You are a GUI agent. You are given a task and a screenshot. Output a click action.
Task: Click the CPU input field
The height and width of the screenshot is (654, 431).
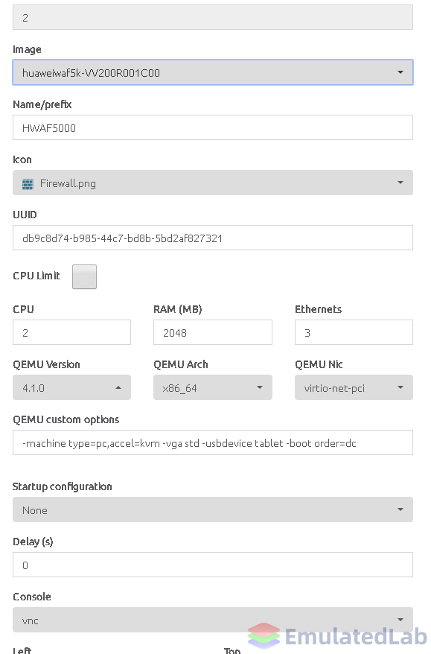click(x=71, y=332)
